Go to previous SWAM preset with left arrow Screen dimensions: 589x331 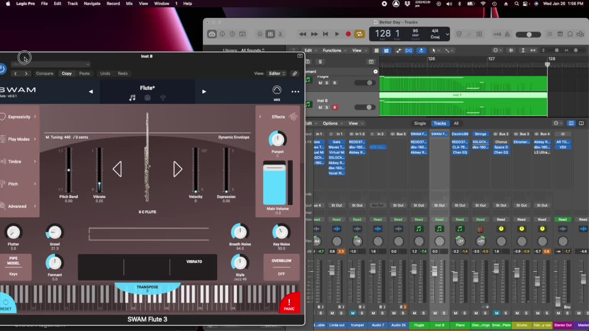91,91
